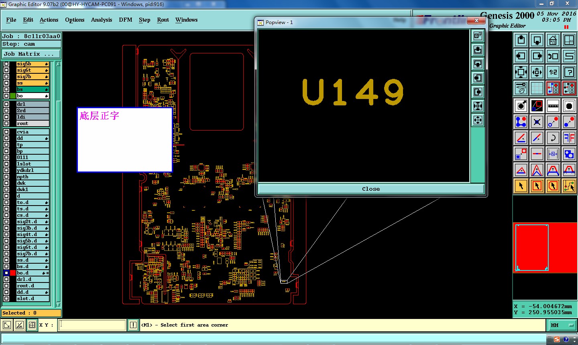Open the MM units dropdown
This screenshot has height=345, width=578.
coord(562,325)
